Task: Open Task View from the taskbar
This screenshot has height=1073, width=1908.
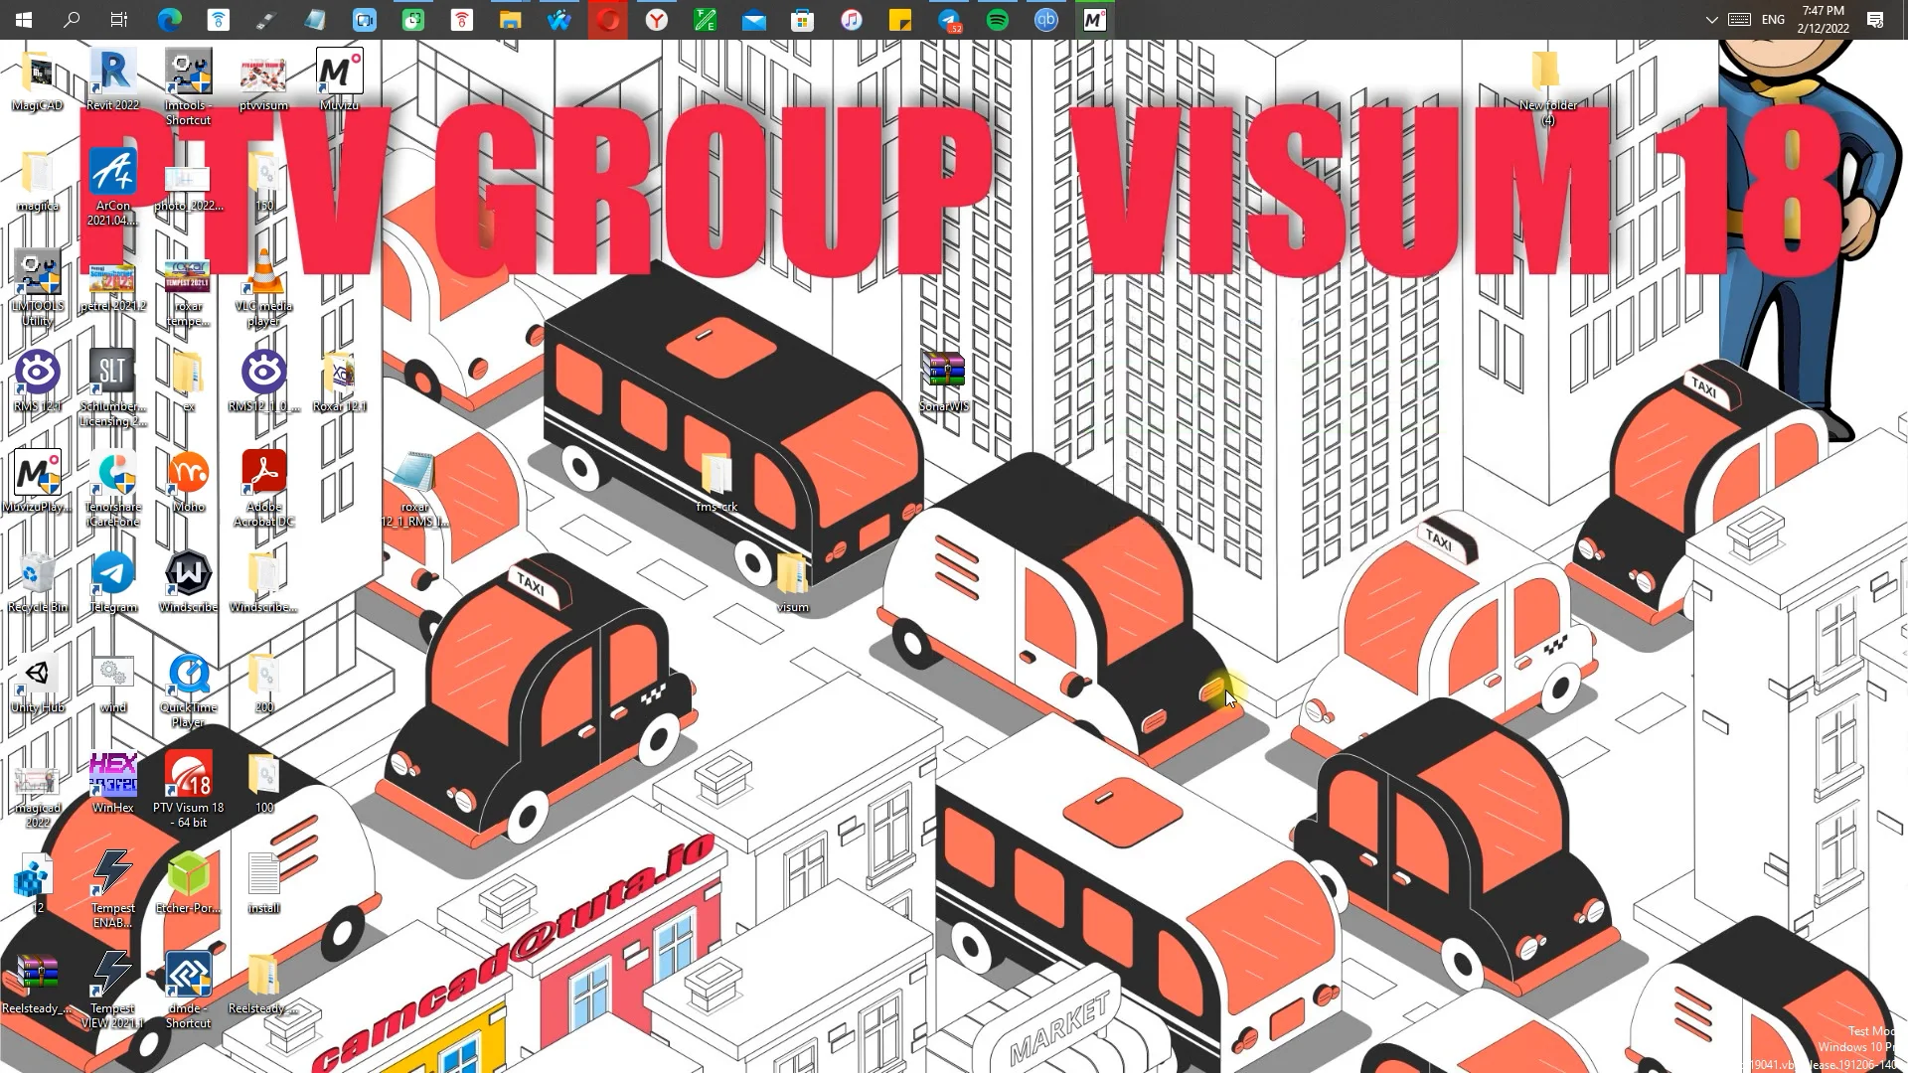Action: point(119,20)
